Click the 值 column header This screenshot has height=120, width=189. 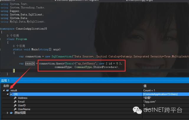[x=145, y=86]
